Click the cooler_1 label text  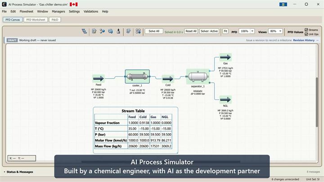137,85
